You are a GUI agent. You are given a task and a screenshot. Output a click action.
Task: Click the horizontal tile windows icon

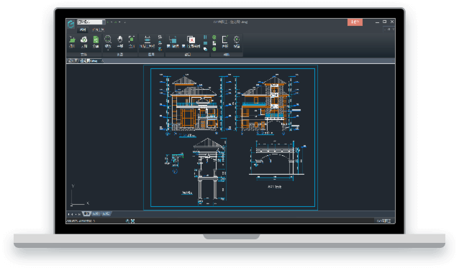[205, 43]
